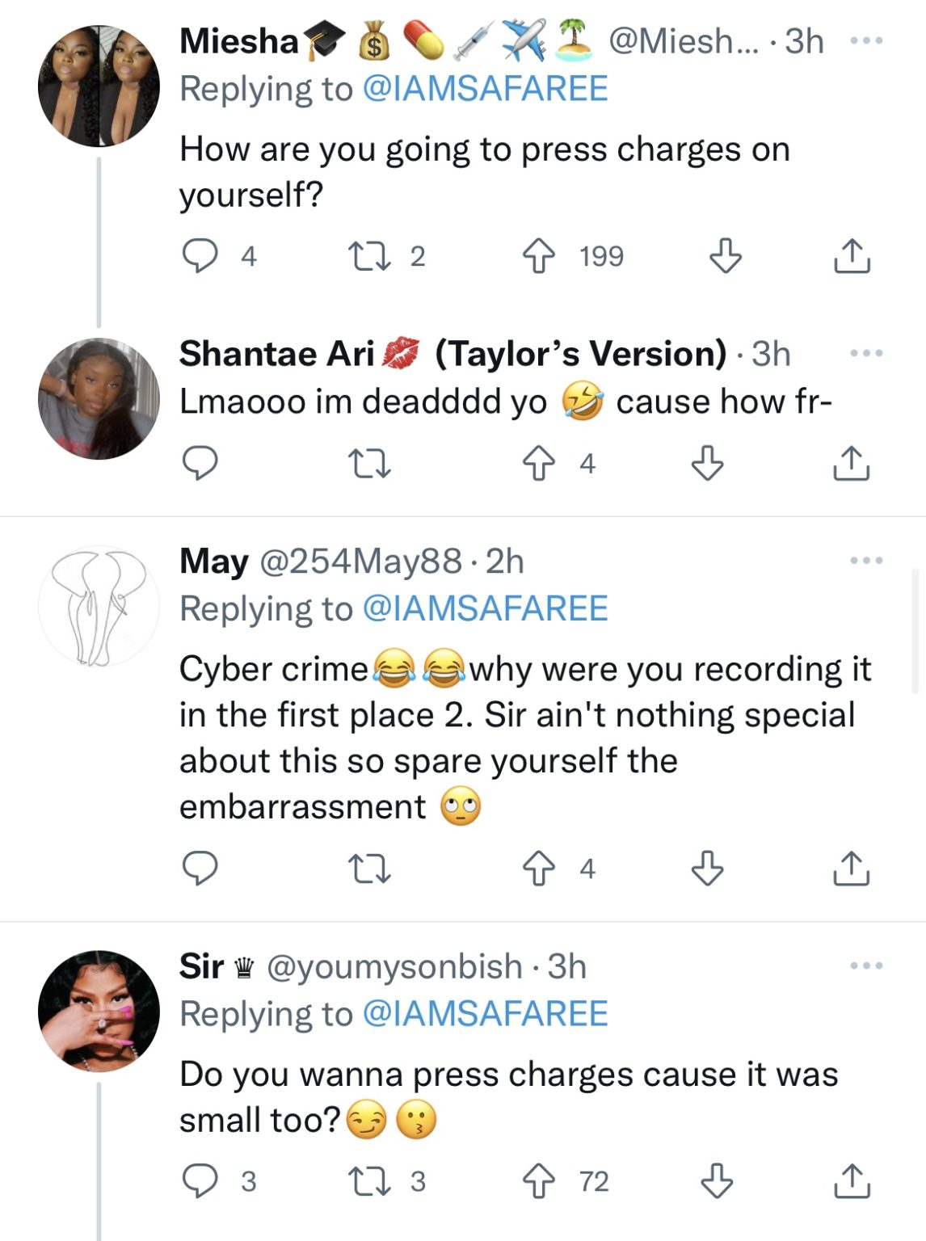The width and height of the screenshot is (926, 1241).
Task: Reply to Shantae Ari's tweet
Action: click(x=200, y=463)
